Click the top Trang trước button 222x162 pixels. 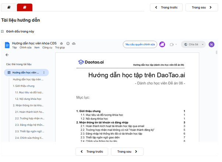(x=166, y=7)
